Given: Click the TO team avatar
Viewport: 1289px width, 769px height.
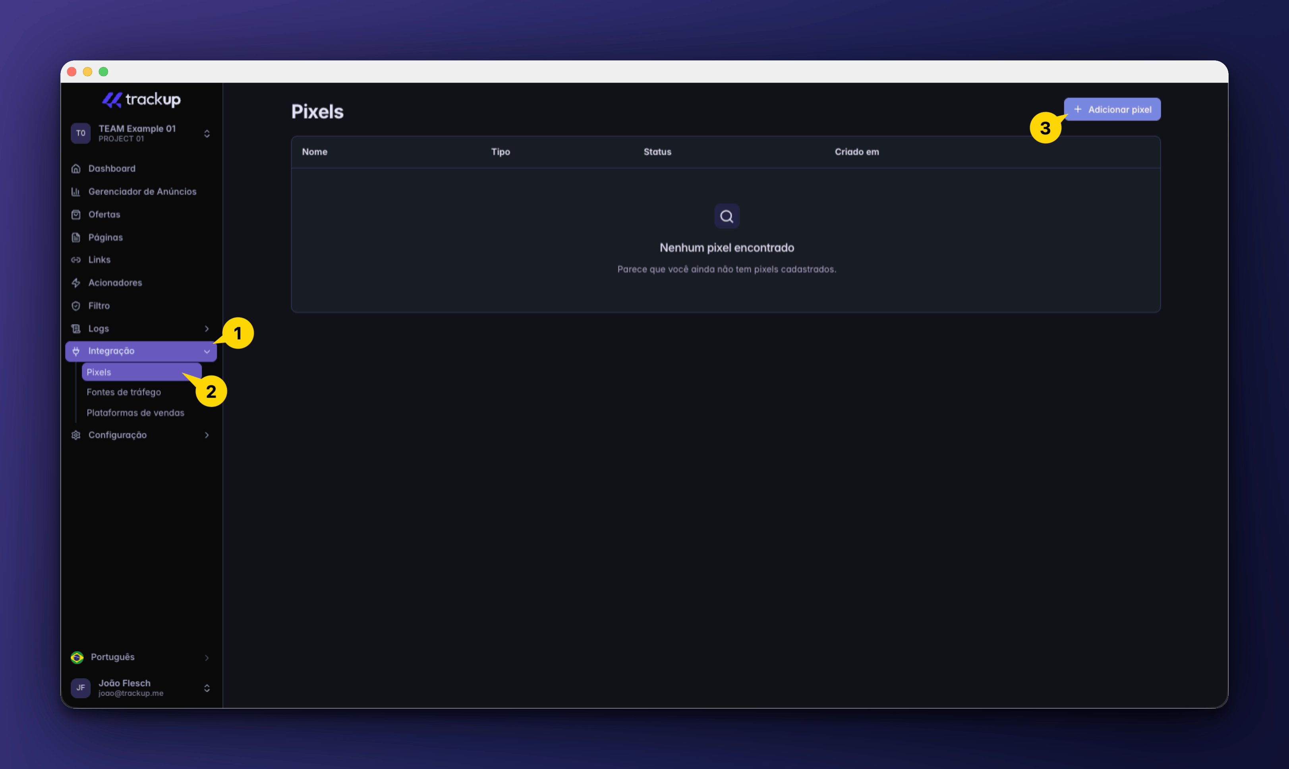Looking at the screenshot, I should click(81, 133).
